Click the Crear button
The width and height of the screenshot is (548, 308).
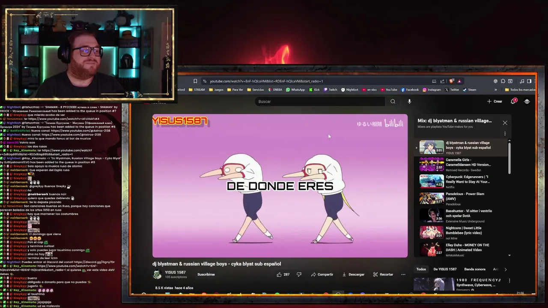494,101
